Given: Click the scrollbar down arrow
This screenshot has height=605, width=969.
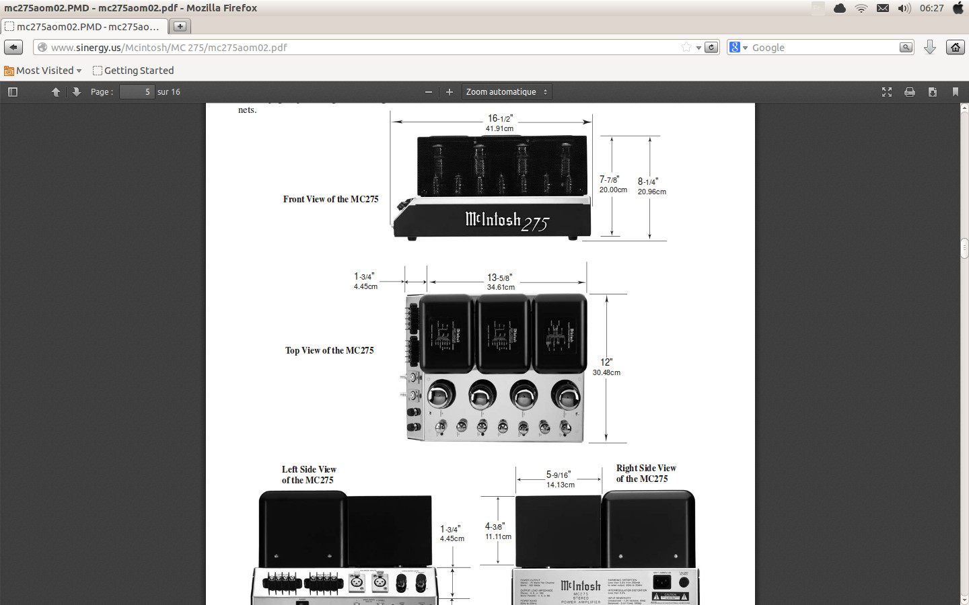Looking at the screenshot, I should [964, 600].
